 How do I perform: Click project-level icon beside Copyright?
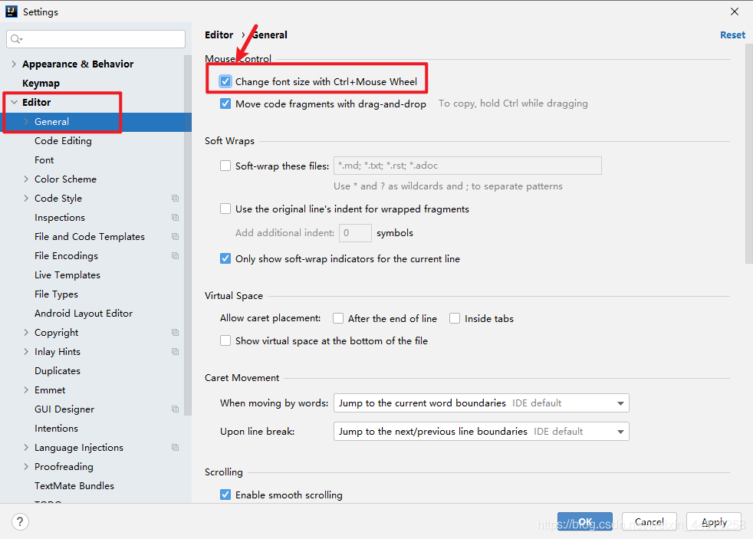pos(176,333)
